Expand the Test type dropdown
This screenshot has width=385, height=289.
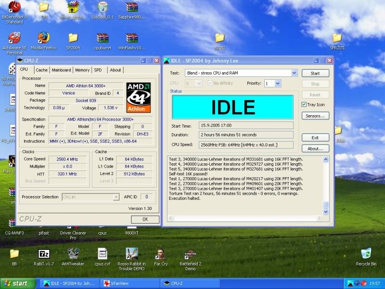click(x=294, y=73)
